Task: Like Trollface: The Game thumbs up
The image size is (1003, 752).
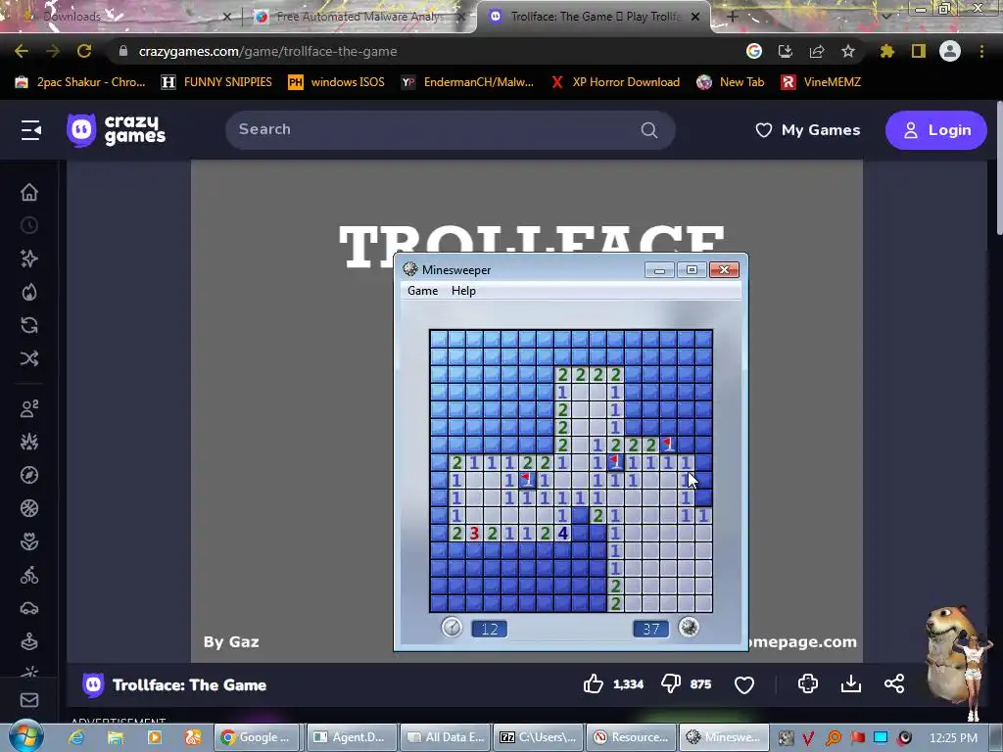Action: [x=593, y=684]
